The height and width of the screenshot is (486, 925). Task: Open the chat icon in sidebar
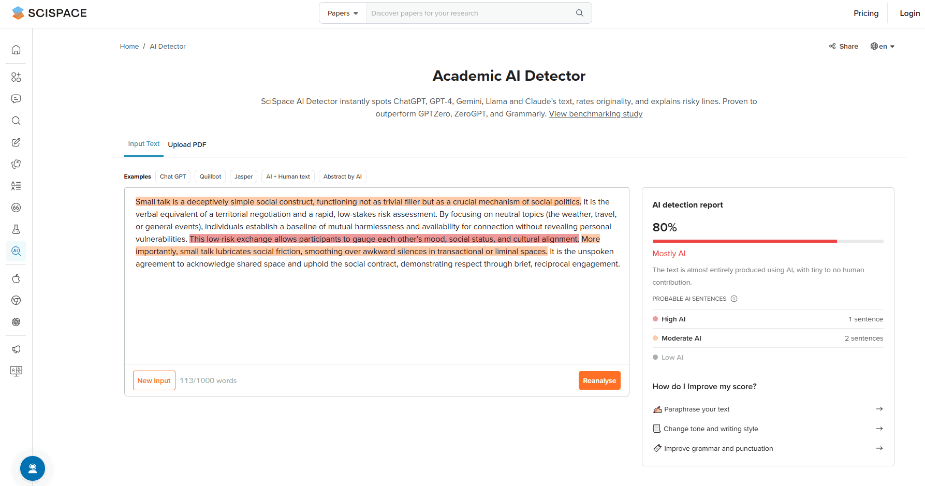click(x=16, y=99)
